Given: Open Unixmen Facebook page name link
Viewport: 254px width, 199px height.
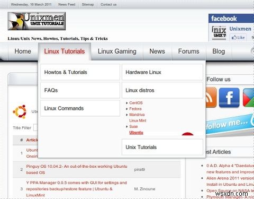Looking at the screenshot, I should (x=240, y=29).
